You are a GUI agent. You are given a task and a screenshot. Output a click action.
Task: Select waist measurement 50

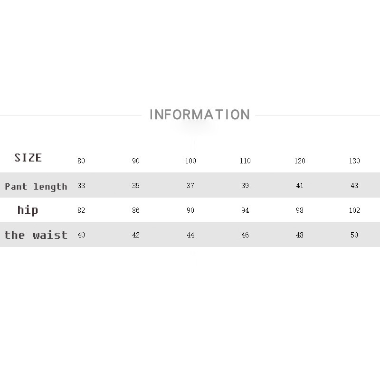pos(354,235)
